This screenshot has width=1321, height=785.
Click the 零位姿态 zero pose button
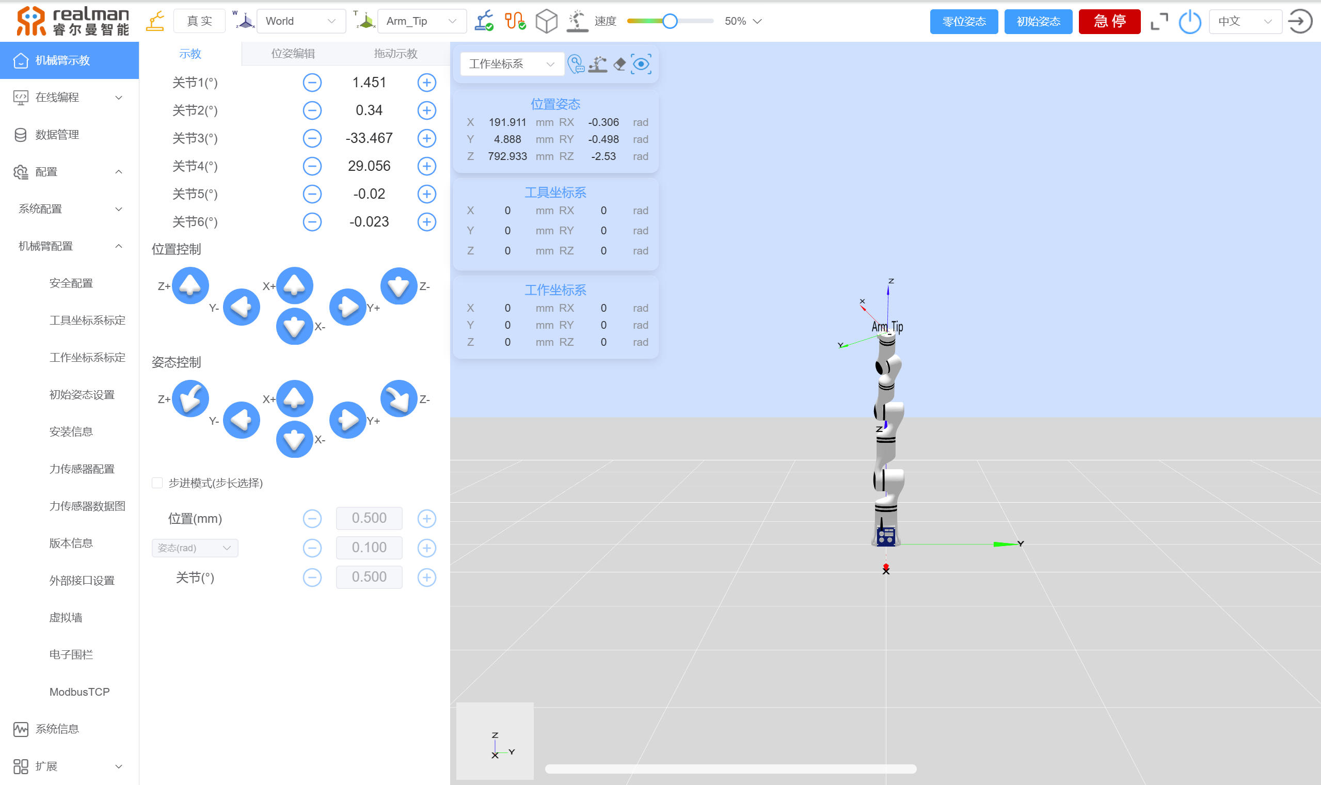tap(963, 22)
